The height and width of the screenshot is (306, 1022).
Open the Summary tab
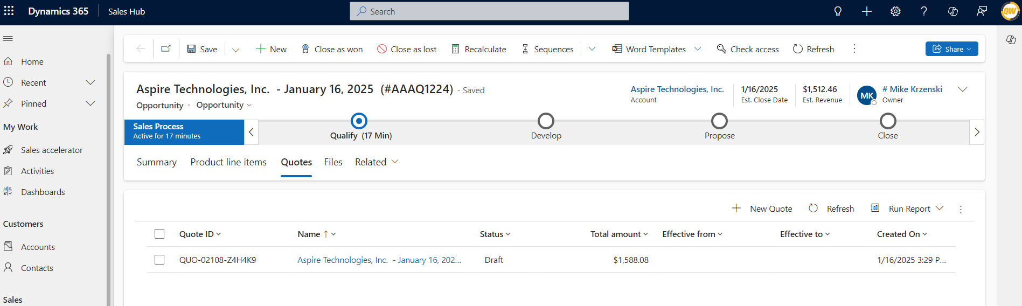click(x=157, y=162)
